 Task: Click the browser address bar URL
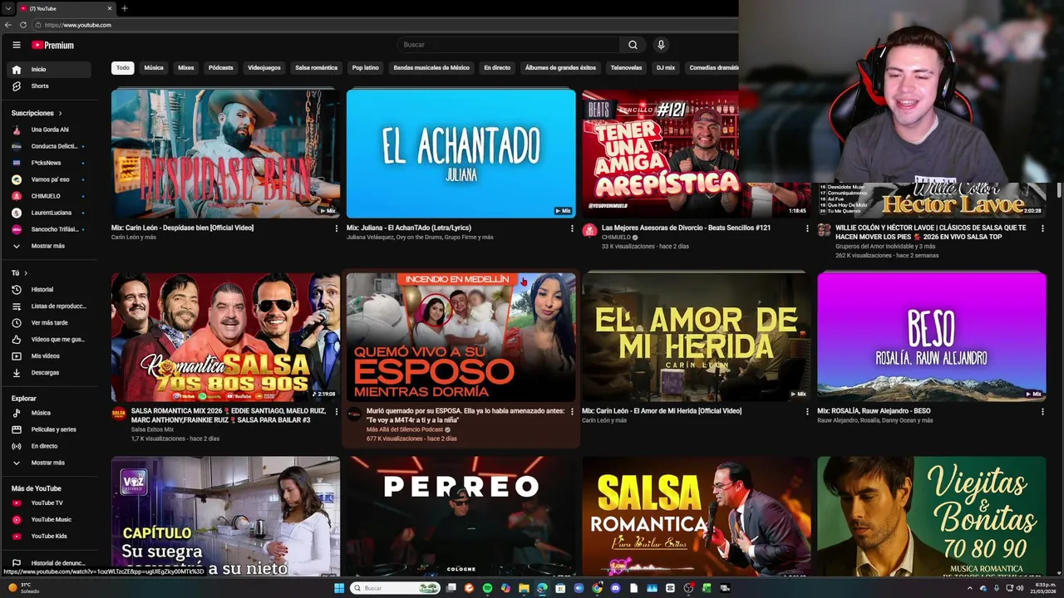click(78, 25)
